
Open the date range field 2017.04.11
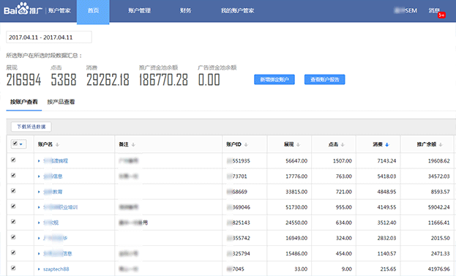pos(49,37)
